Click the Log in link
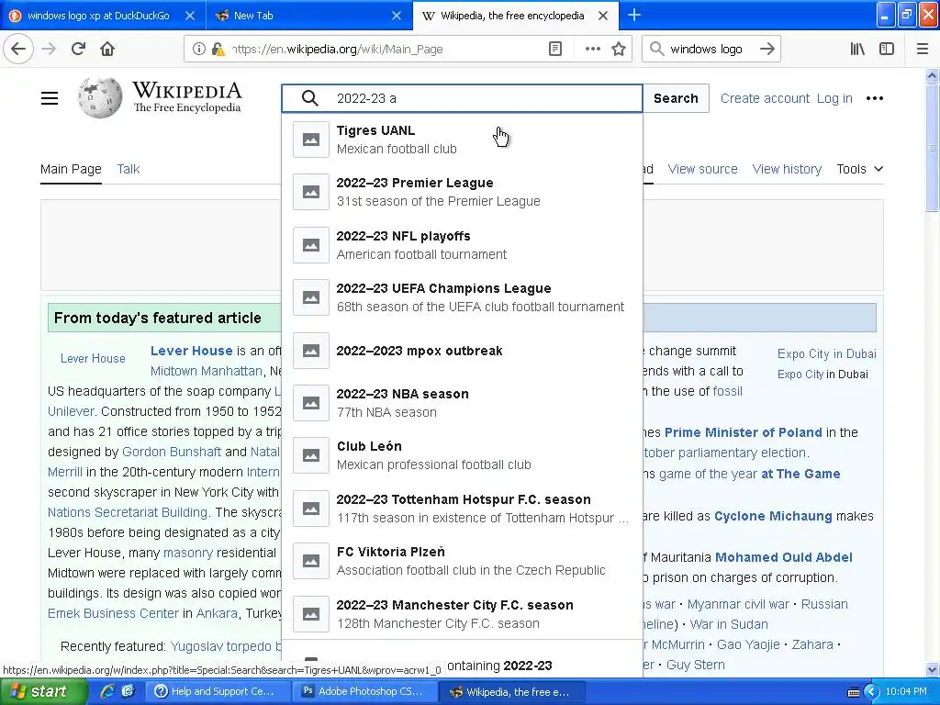Screen dimensions: 940x705 click(834, 98)
